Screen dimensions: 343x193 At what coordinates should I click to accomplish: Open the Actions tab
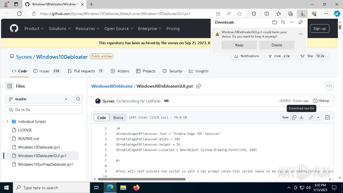pos(120,71)
